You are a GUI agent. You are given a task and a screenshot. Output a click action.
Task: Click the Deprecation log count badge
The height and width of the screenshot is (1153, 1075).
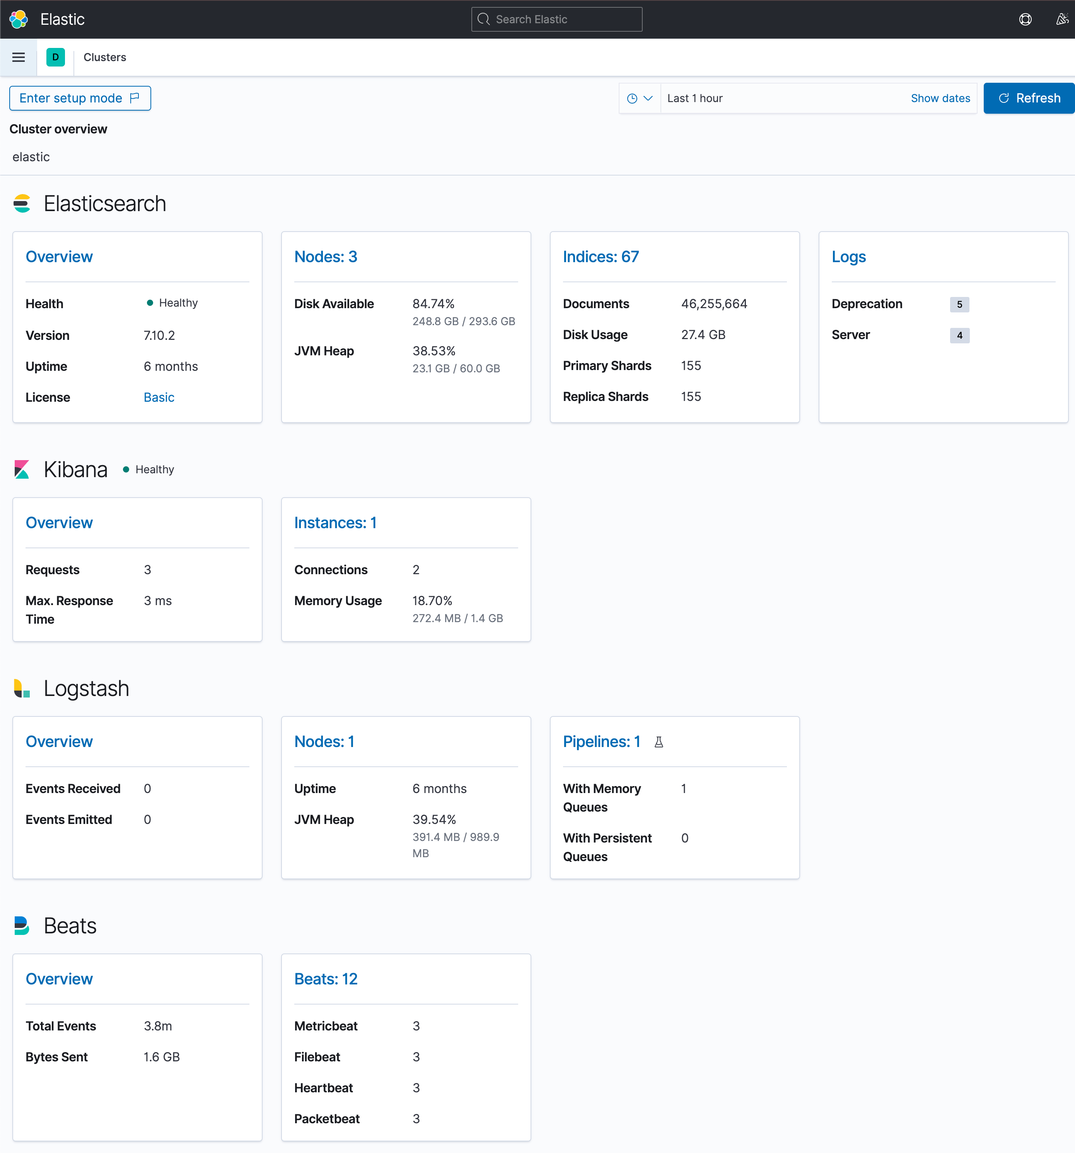(x=959, y=305)
